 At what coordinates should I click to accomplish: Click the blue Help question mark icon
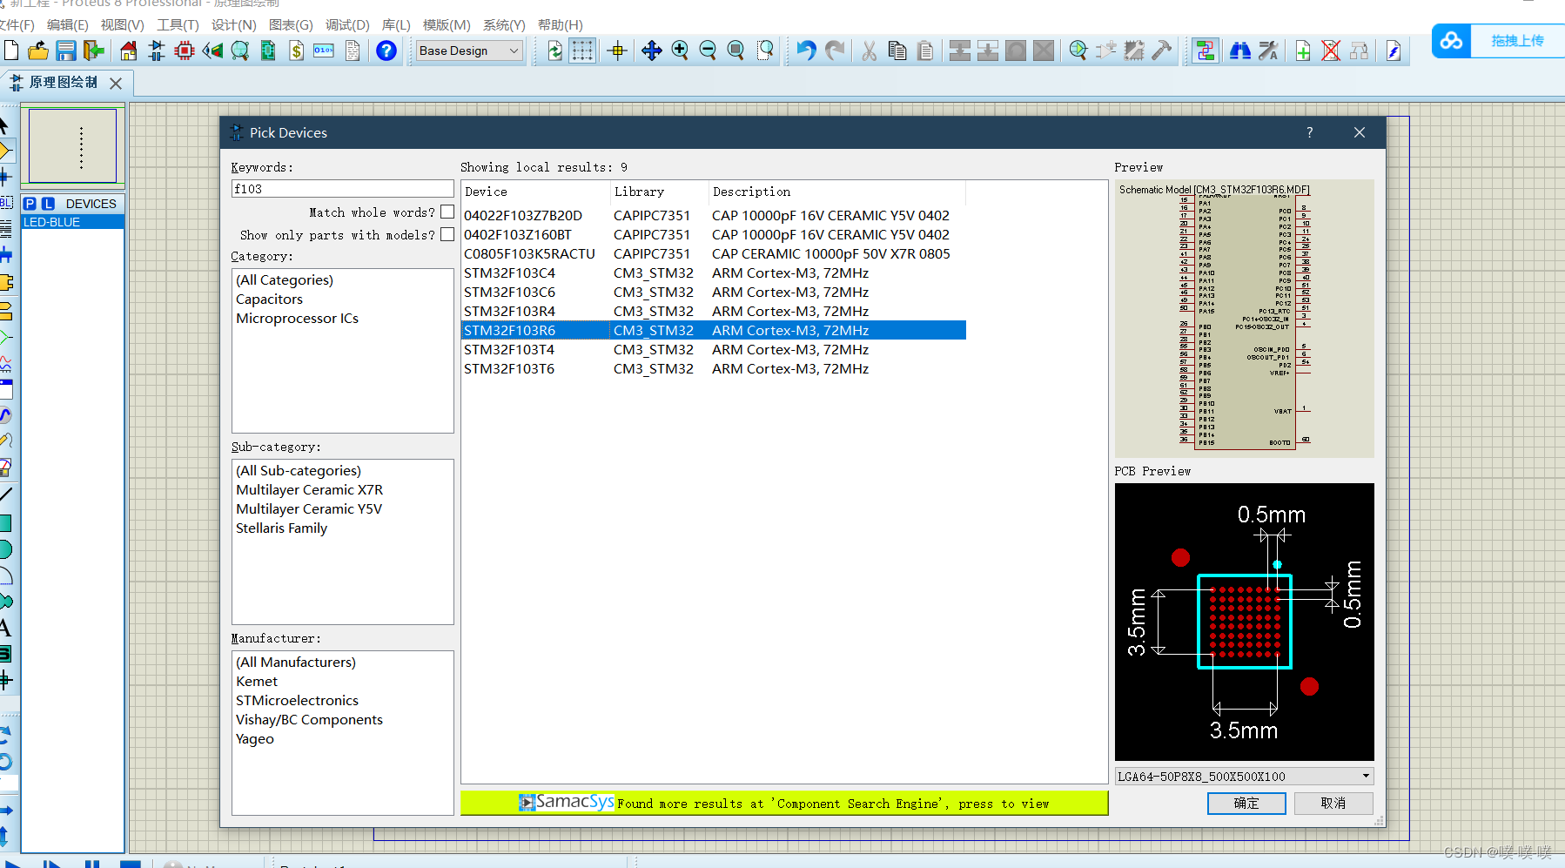click(386, 50)
